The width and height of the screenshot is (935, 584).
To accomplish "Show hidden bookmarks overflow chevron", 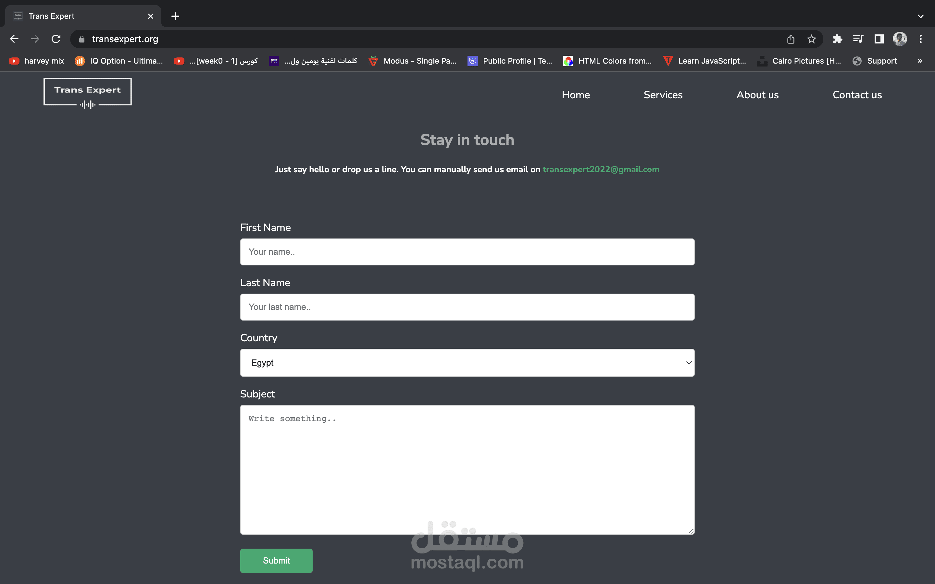I will 920,61.
